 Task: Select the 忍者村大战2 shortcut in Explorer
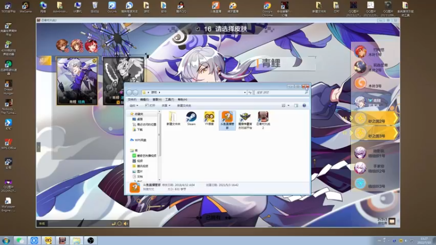263,120
